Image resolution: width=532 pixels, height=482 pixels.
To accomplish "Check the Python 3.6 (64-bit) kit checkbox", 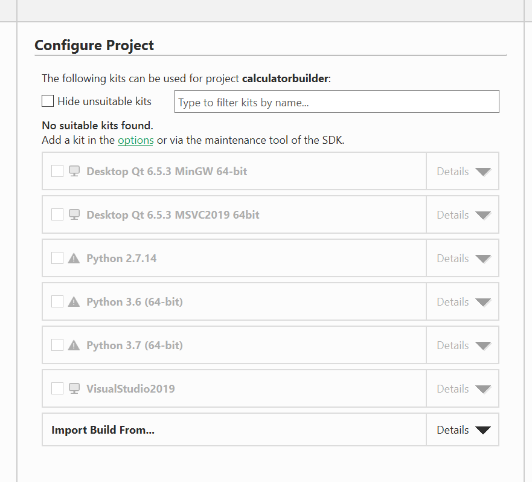I will click(57, 301).
